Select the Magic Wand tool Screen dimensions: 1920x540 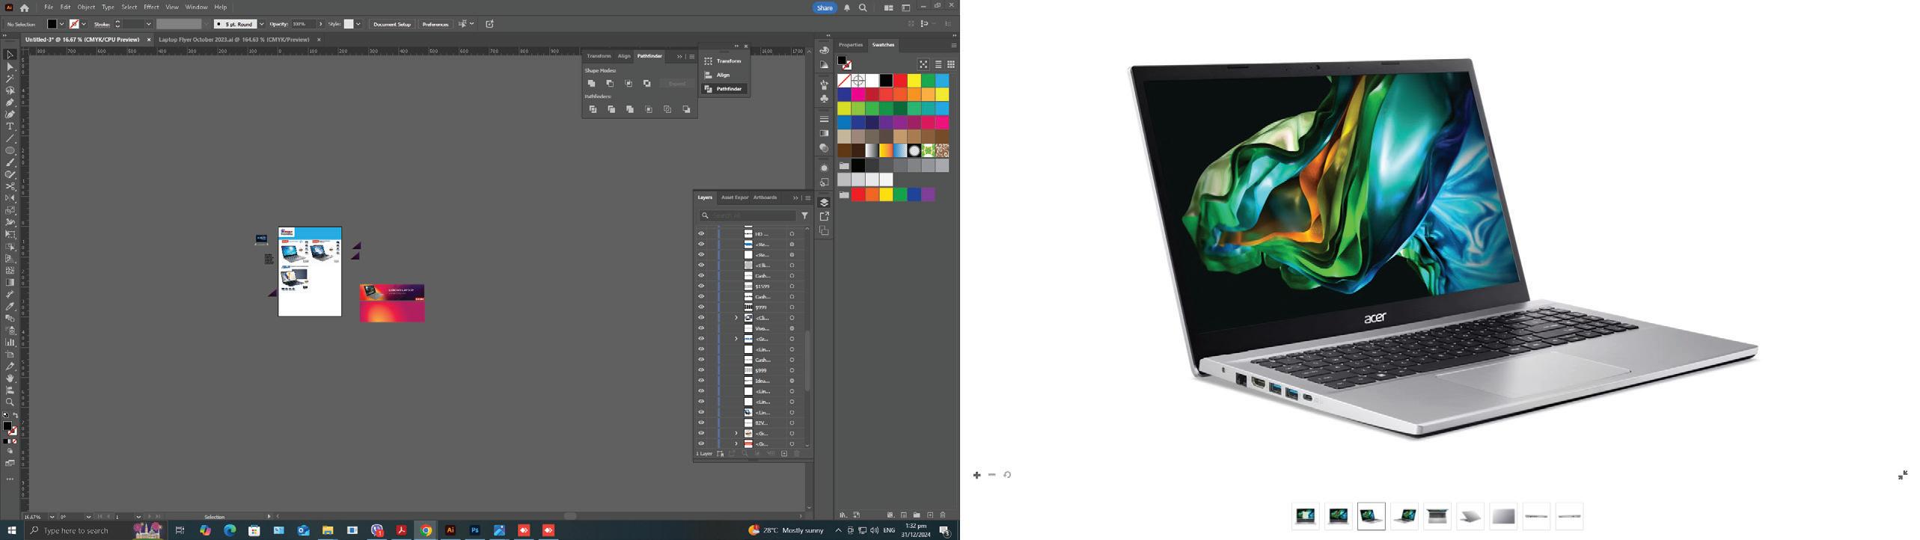pos(10,79)
